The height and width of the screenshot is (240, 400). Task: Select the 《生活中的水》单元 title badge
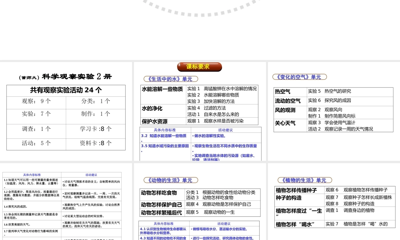(170, 79)
